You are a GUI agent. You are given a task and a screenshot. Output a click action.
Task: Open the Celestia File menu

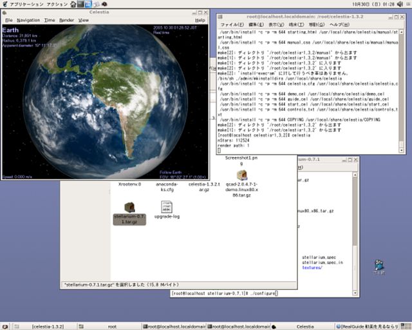[x=8, y=20]
